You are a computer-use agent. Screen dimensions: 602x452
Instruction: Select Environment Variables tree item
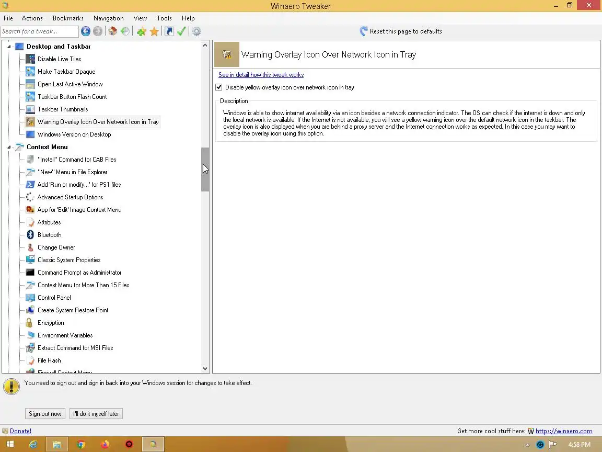click(x=65, y=335)
